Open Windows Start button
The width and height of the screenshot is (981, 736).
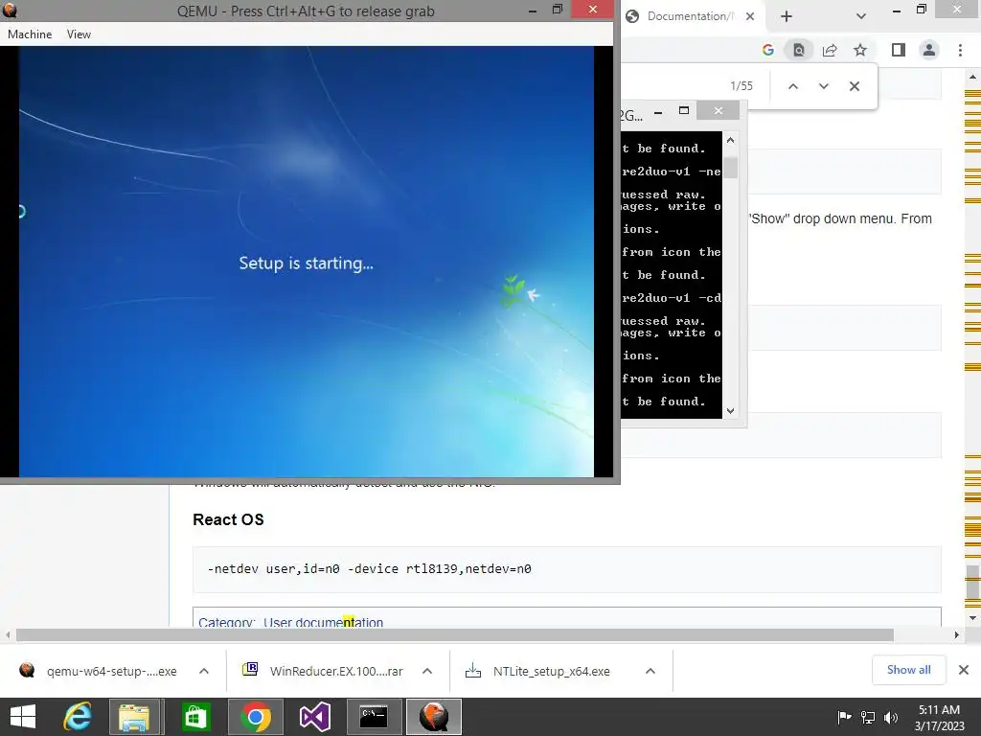pos(23,717)
